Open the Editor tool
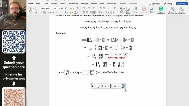Viewport: 189px width, 106px height. (x=152, y=10)
